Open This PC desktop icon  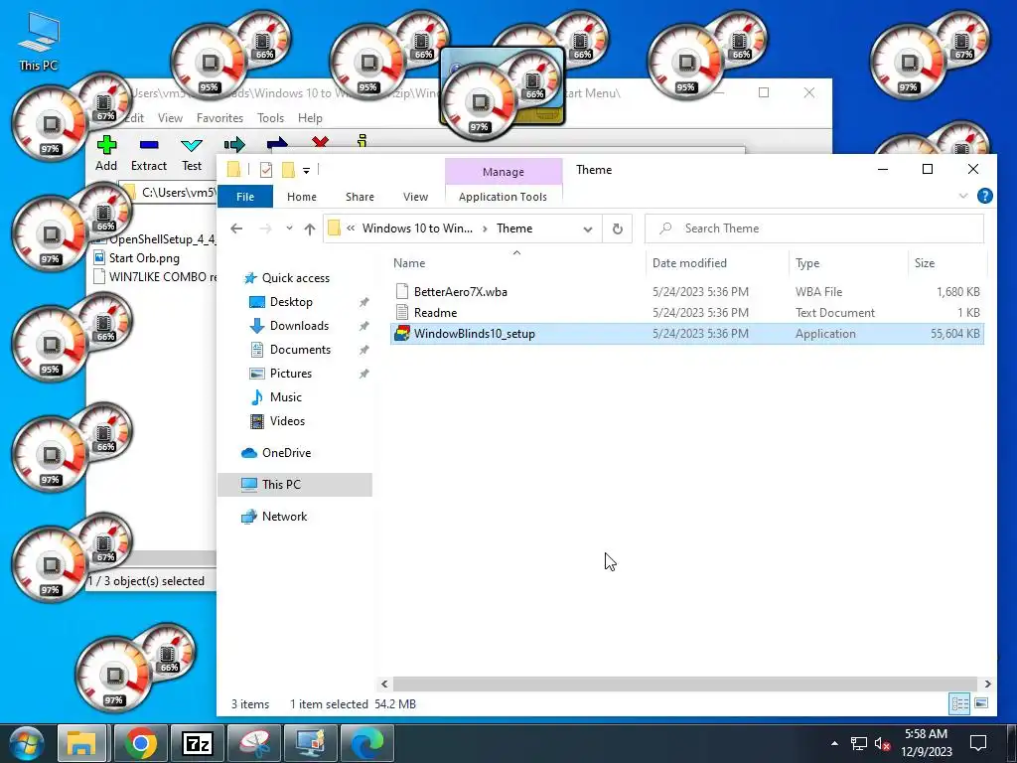point(39,41)
